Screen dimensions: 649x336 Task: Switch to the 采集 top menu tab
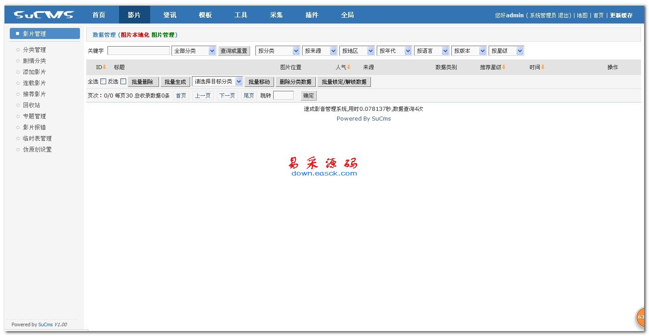point(276,15)
